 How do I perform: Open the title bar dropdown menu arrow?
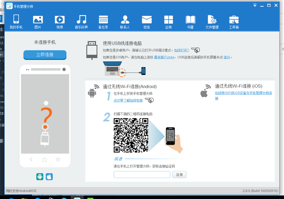pyautogui.click(x=255, y=5)
